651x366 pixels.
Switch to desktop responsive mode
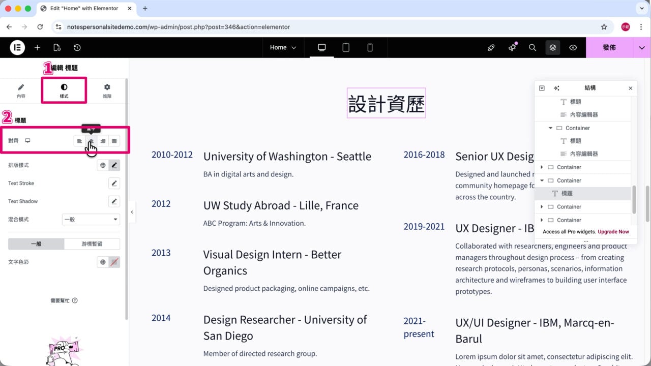(321, 47)
